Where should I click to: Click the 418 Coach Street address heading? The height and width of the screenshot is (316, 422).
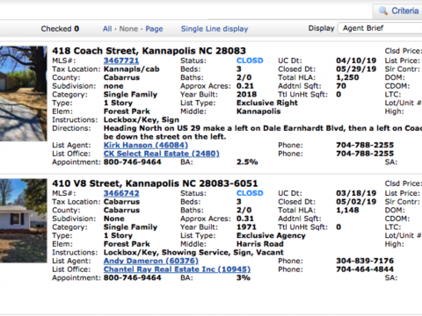click(x=149, y=51)
